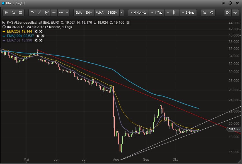
Task: Click the EMA(20) 19,144 legend label
Action: click(20, 31)
